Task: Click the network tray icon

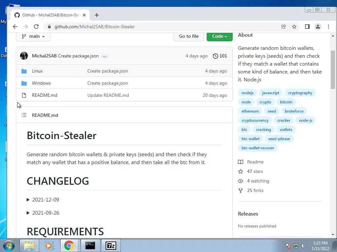Action: pos(296,246)
